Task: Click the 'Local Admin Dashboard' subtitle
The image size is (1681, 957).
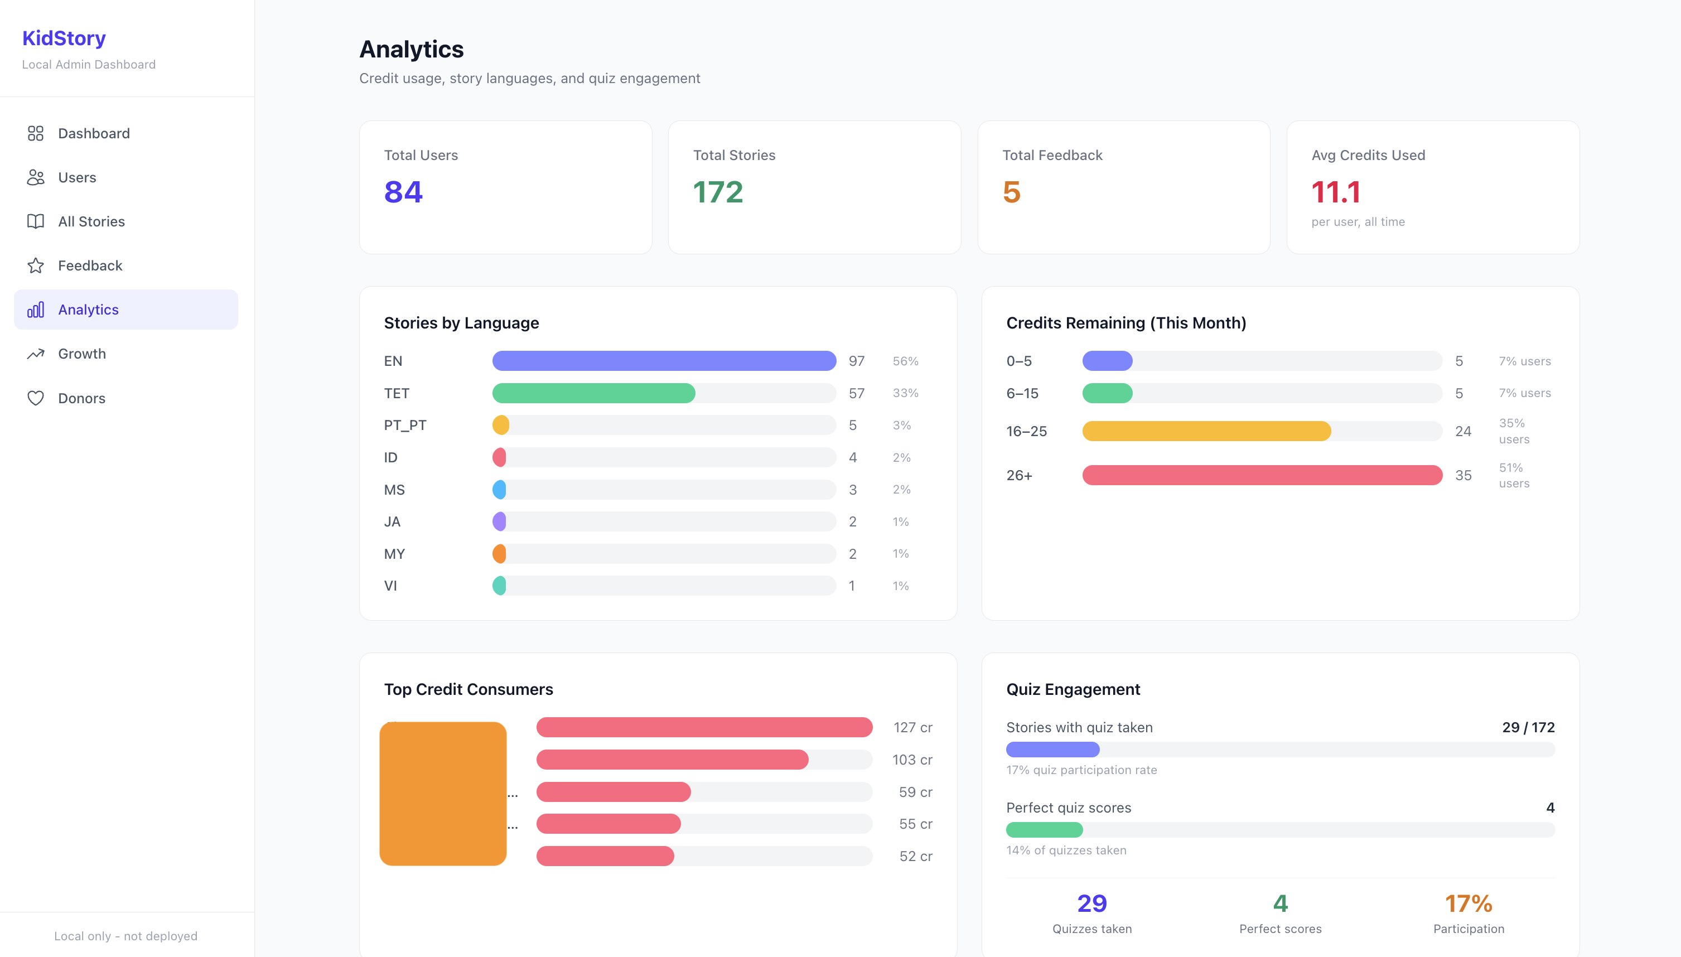Action: tap(89, 65)
